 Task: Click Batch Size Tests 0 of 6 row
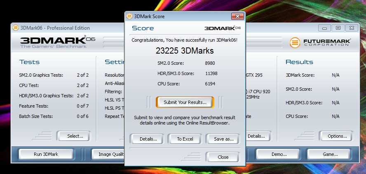54,116
